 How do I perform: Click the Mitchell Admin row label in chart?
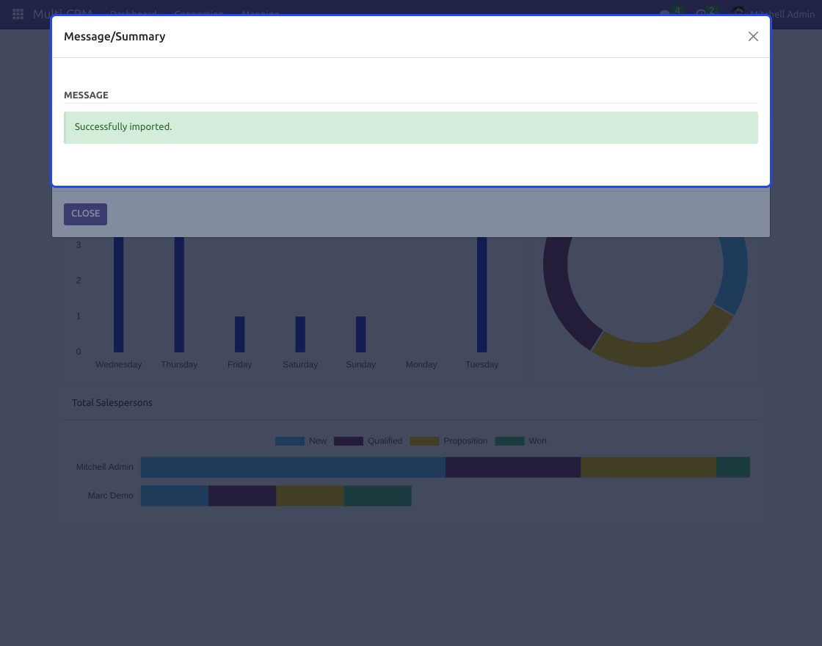[104, 467]
